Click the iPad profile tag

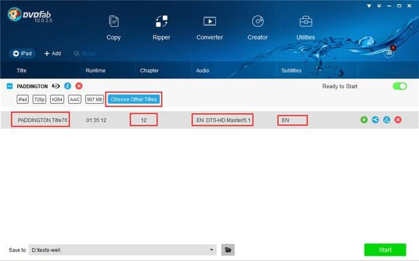[x=23, y=99]
